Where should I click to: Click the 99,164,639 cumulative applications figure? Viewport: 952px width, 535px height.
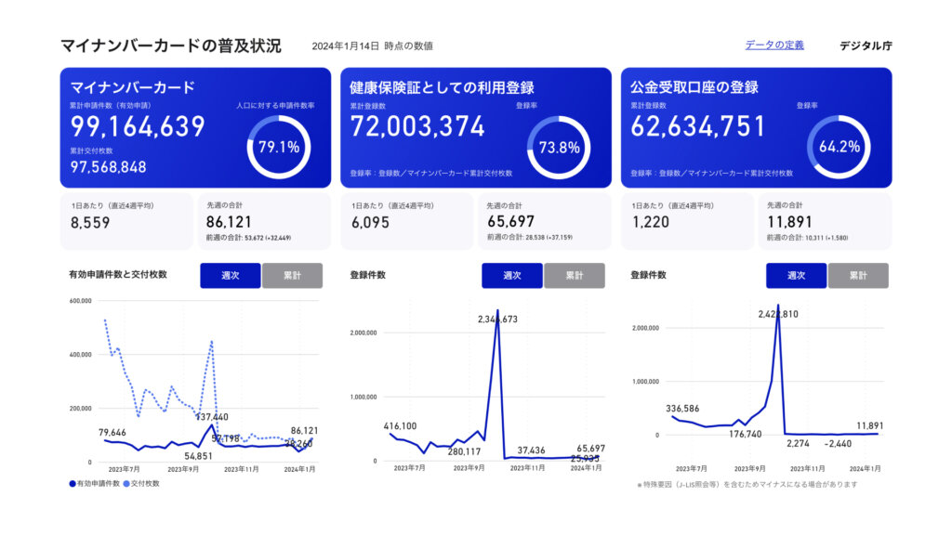(x=138, y=126)
